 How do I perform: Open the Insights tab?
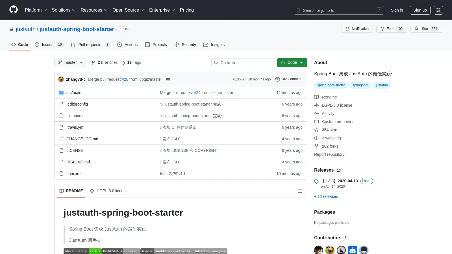point(214,45)
